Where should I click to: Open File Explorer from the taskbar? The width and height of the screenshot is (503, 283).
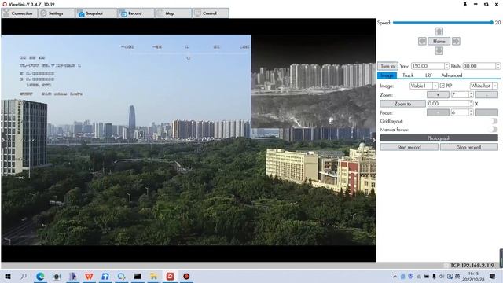[154, 276]
